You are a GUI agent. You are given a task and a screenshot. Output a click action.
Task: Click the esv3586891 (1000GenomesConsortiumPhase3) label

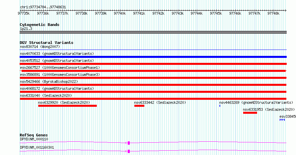pyautogui.click(x=60, y=75)
